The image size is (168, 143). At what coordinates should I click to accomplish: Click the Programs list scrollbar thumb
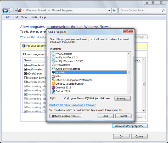[128, 72]
